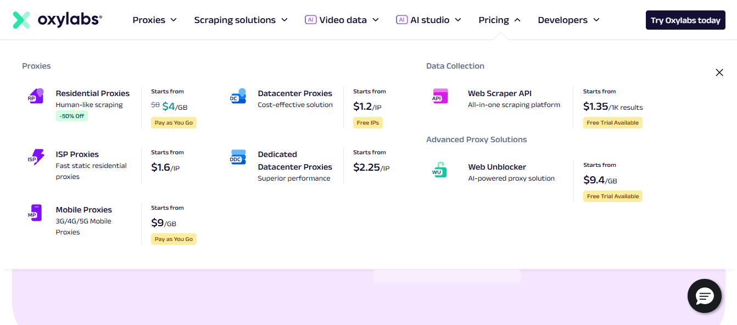This screenshot has height=325, width=737.
Task: Click the $9/GB Mobile Proxies price
Action: point(164,223)
